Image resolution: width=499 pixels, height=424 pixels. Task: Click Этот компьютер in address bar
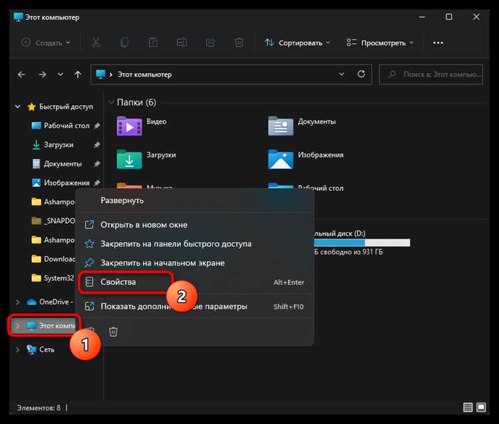pos(144,75)
